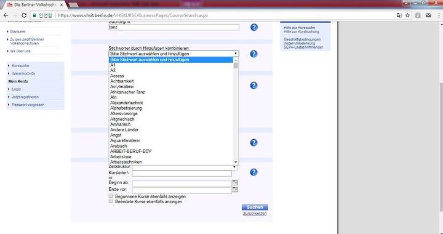Open a new tab with the new tab button
Screen dimensions: 443x234
[73, 5]
